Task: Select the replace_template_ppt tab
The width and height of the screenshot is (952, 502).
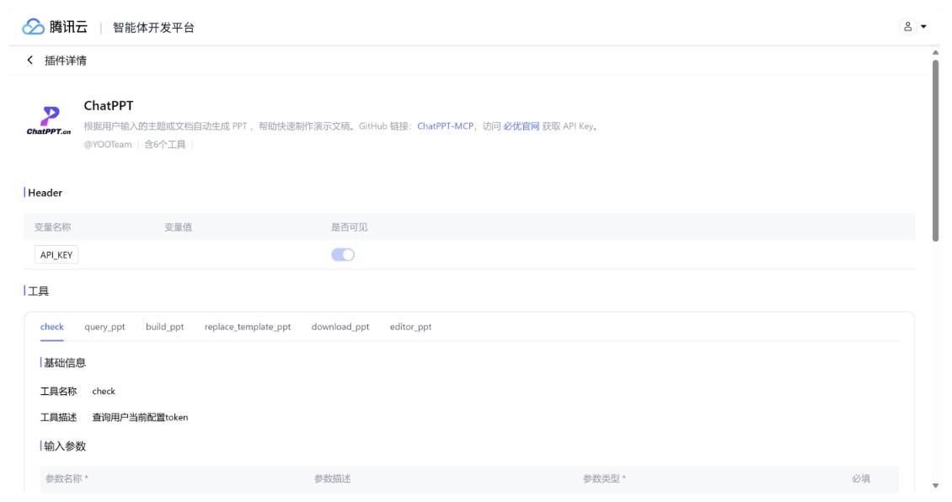Action: point(248,327)
